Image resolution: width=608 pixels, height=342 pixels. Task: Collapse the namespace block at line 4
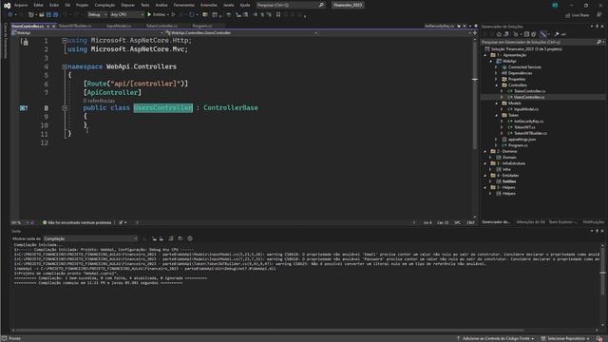click(65, 66)
